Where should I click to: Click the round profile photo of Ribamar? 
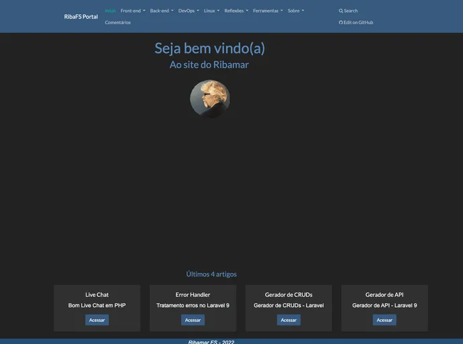(210, 99)
